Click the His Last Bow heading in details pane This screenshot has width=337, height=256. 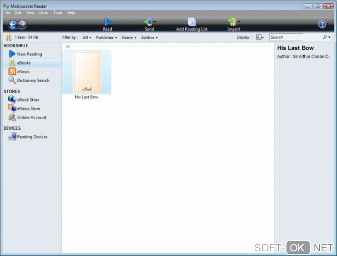(x=295, y=48)
